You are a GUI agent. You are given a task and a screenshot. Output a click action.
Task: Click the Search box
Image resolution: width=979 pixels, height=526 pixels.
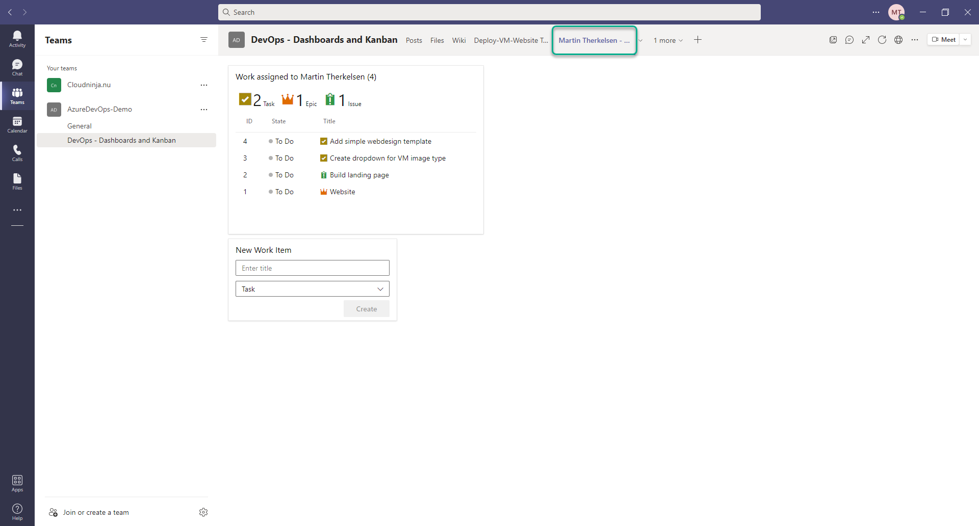coord(489,12)
